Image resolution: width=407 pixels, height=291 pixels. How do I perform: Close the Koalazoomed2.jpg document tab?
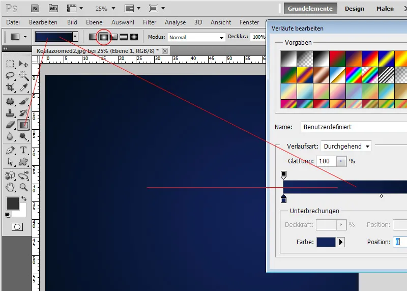[x=165, y=51]
